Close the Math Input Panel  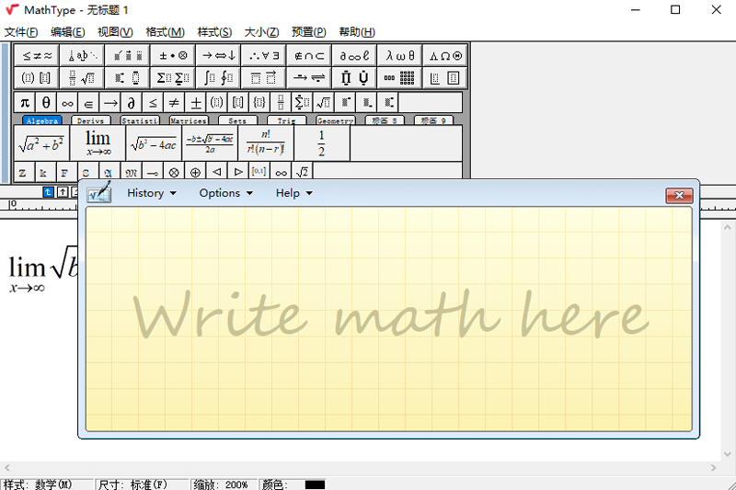(679, 195)
